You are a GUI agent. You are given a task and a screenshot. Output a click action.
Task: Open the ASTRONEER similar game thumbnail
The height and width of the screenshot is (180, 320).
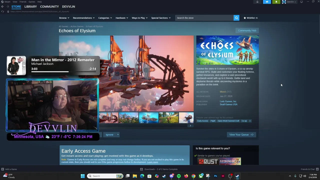coord(230,161)
